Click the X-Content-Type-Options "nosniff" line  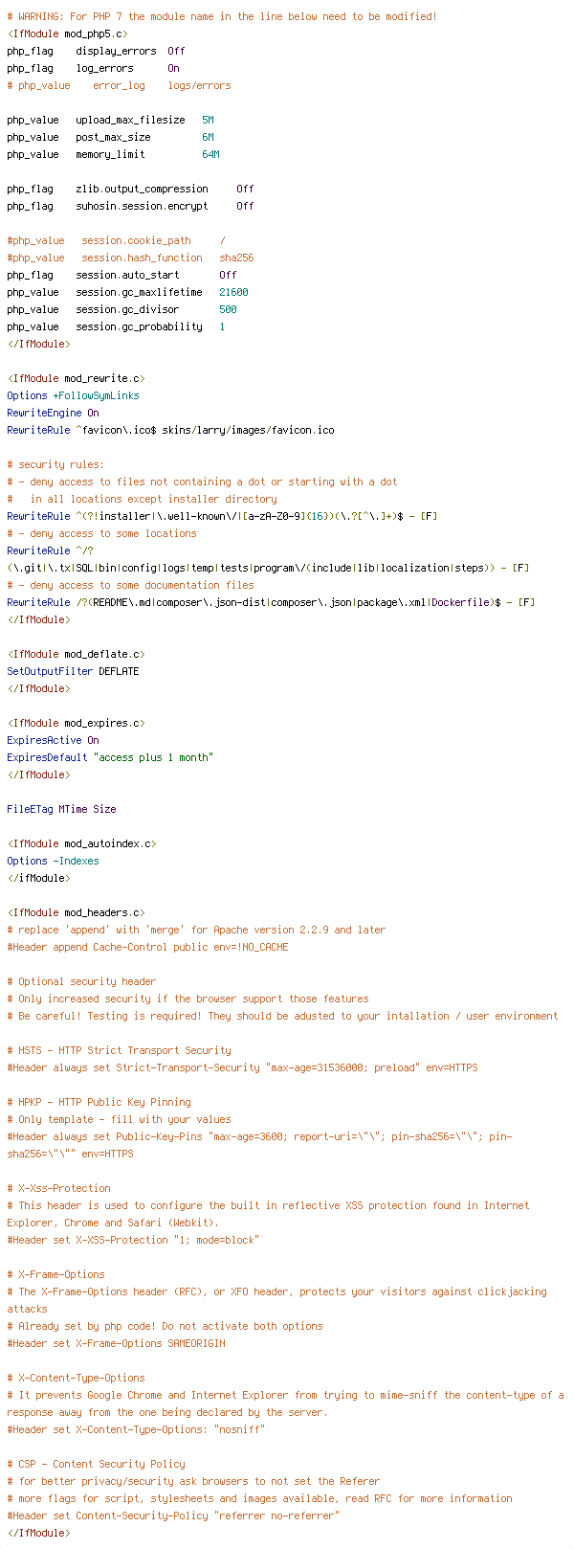click(136, 1429)
